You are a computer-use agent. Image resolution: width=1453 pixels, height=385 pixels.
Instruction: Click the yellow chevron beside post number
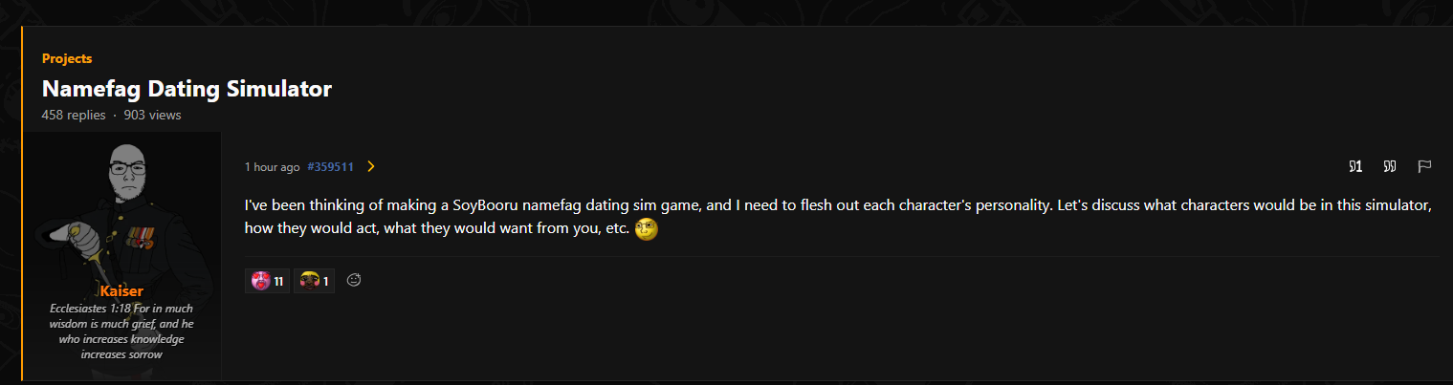click(x=371, y=167)
